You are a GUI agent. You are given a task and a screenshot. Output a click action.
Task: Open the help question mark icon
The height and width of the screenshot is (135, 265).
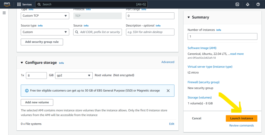258,4
